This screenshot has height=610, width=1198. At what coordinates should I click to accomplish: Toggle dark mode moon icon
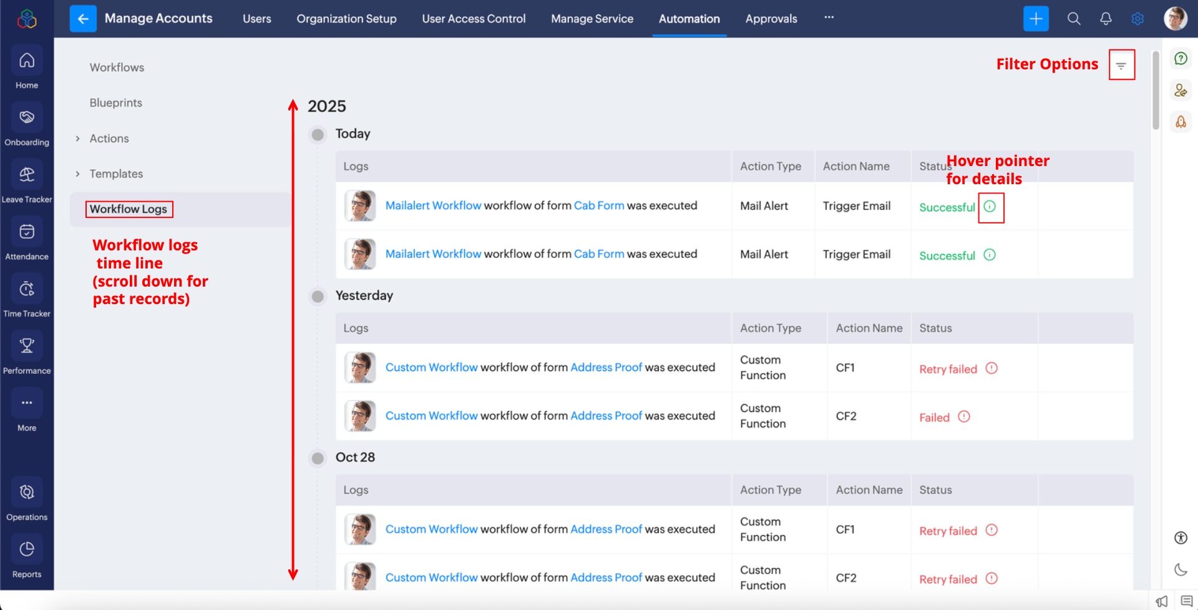1181,569
